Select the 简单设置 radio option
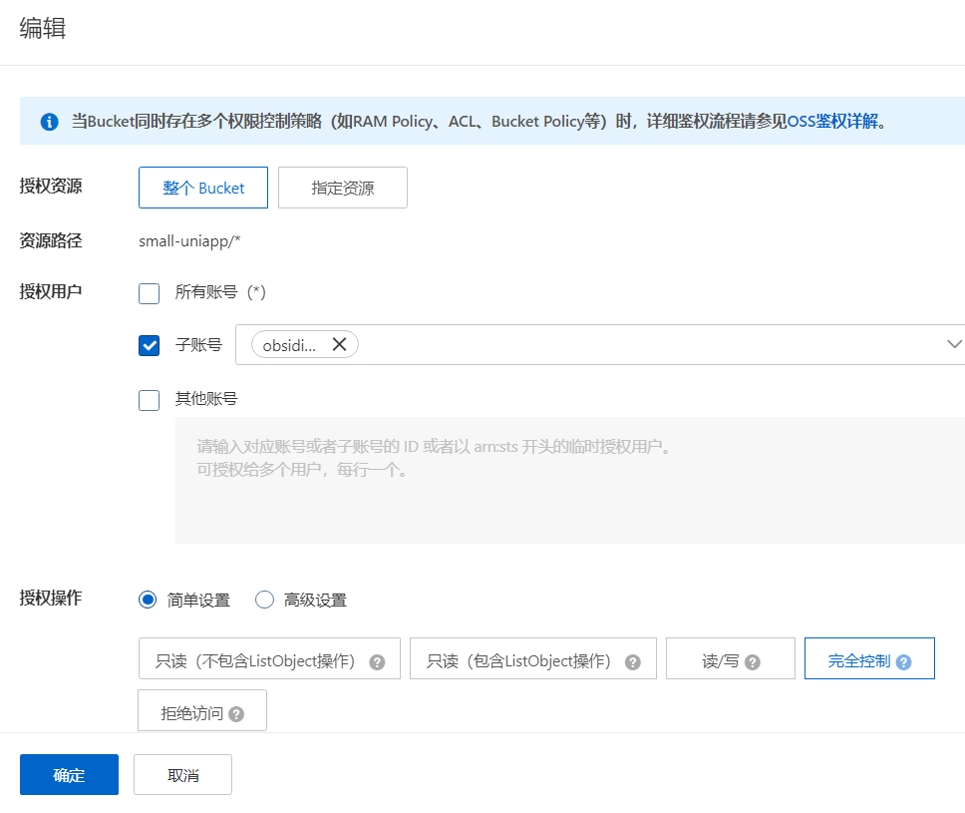 (x=149, y=600)
